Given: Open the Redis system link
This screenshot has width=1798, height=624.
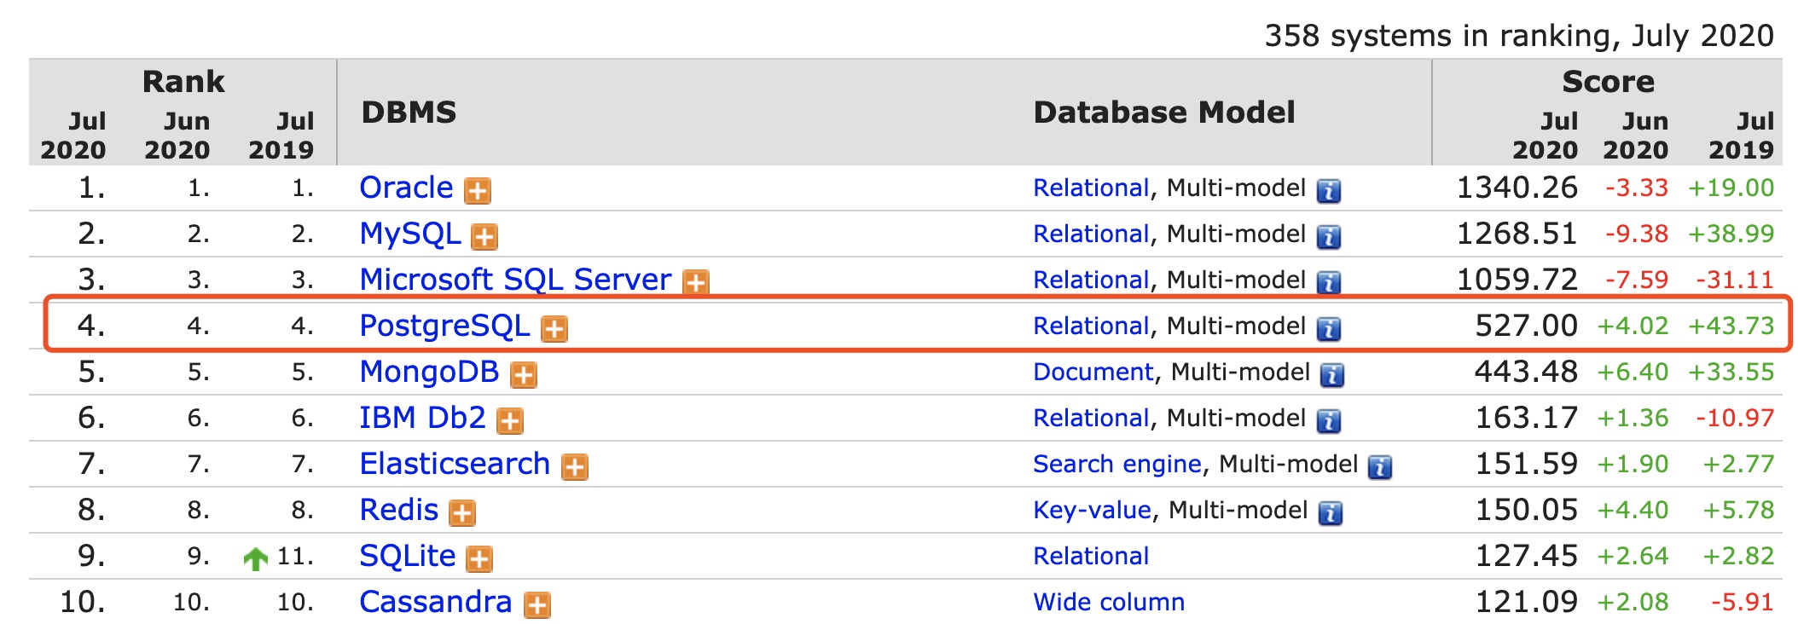Looking at the screenshot, I should point(398,510).
